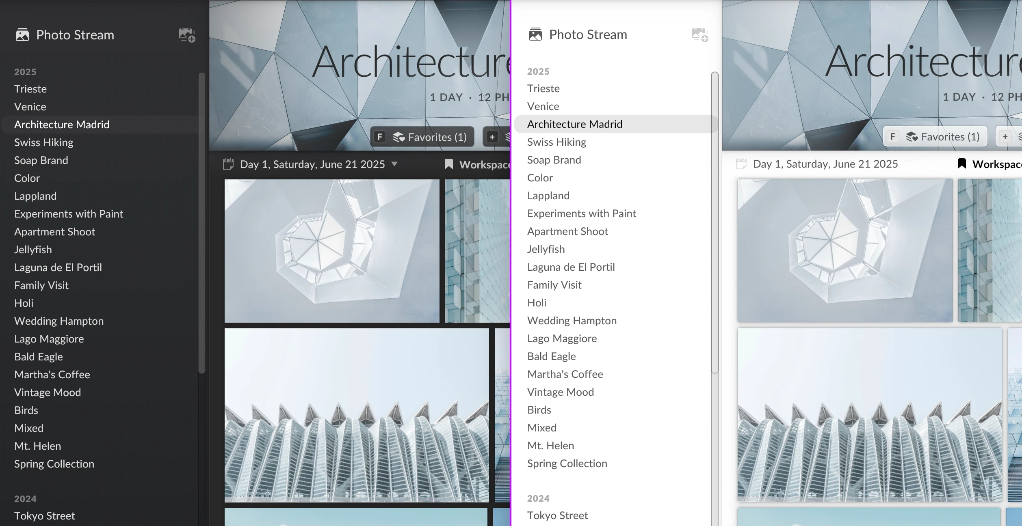Screen dimensions: 1022x526
Task: Open the spiked roof building photo in the dark pane
Action: [x=357, y=416]
